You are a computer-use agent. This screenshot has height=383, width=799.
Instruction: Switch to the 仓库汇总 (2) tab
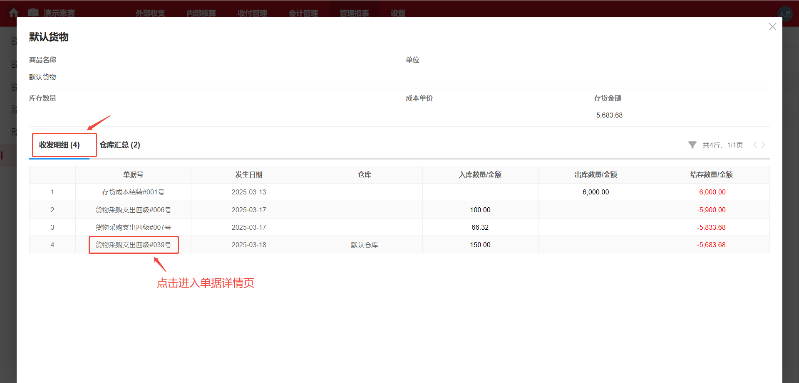(x=120, y=145)
